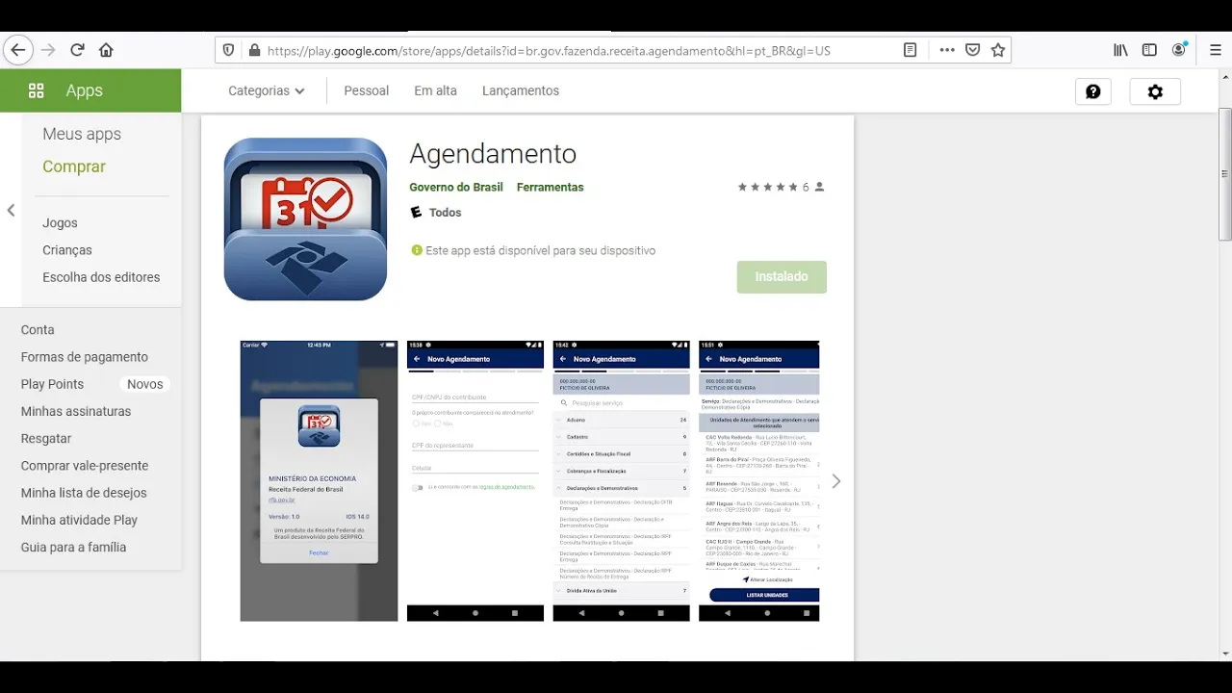Open Minha lista de desejos

(x=84, y=492)
